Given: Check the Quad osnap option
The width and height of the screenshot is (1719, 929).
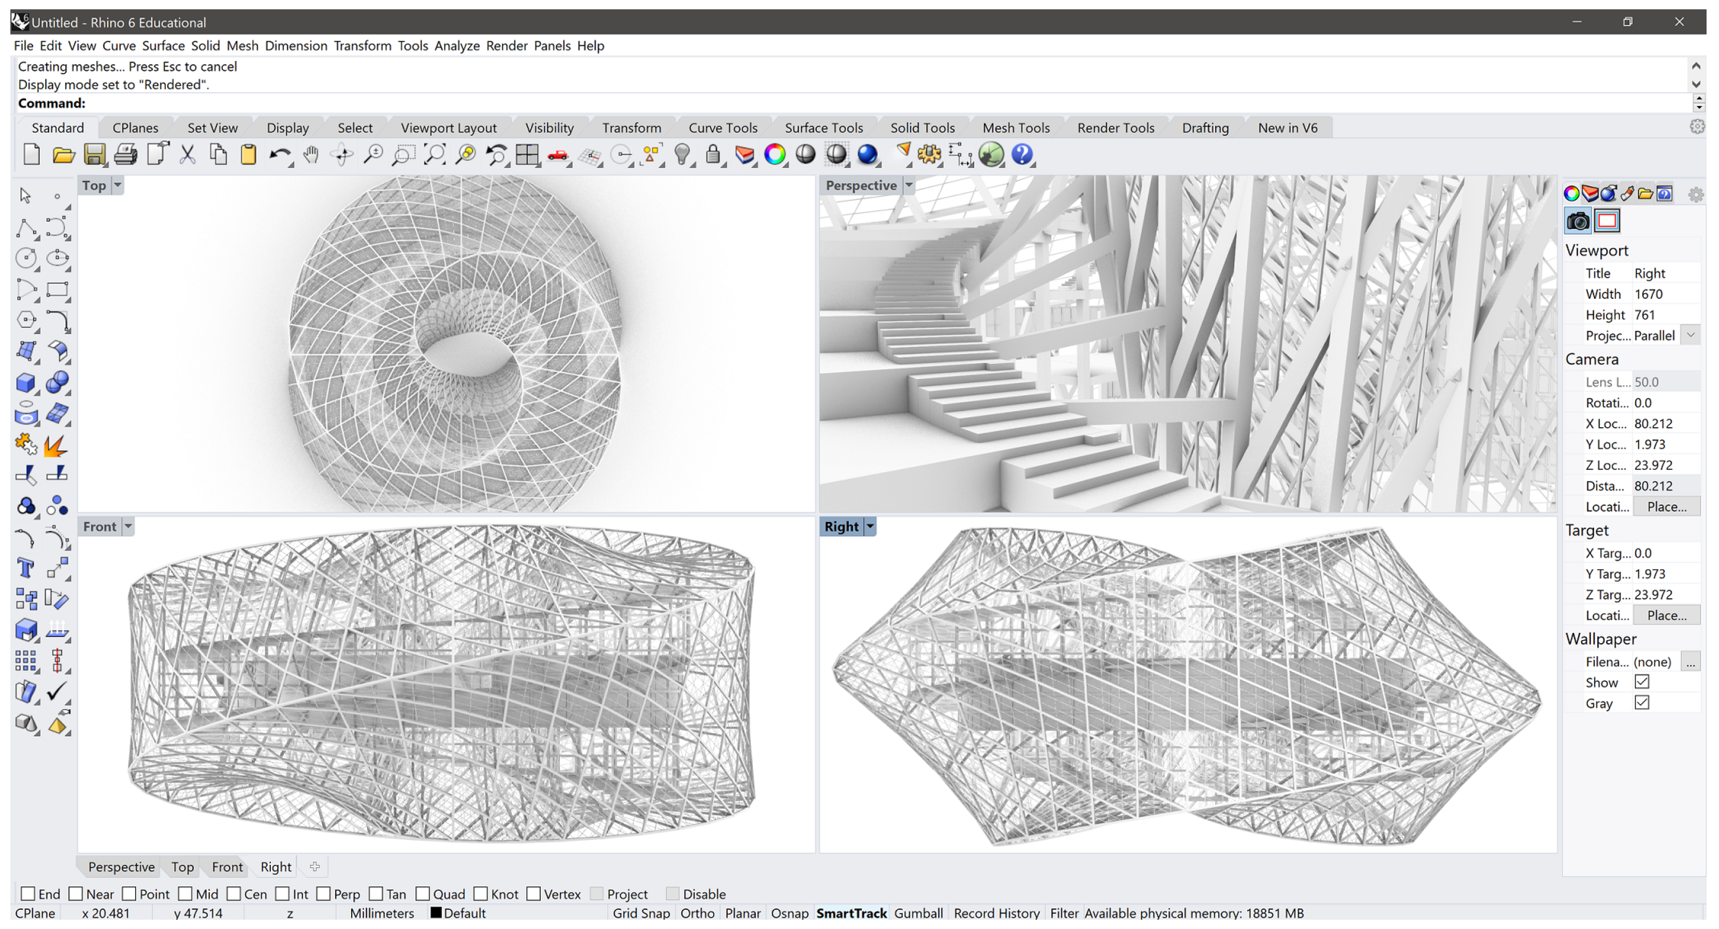Looking at the screenshot, I should point(423,894).
